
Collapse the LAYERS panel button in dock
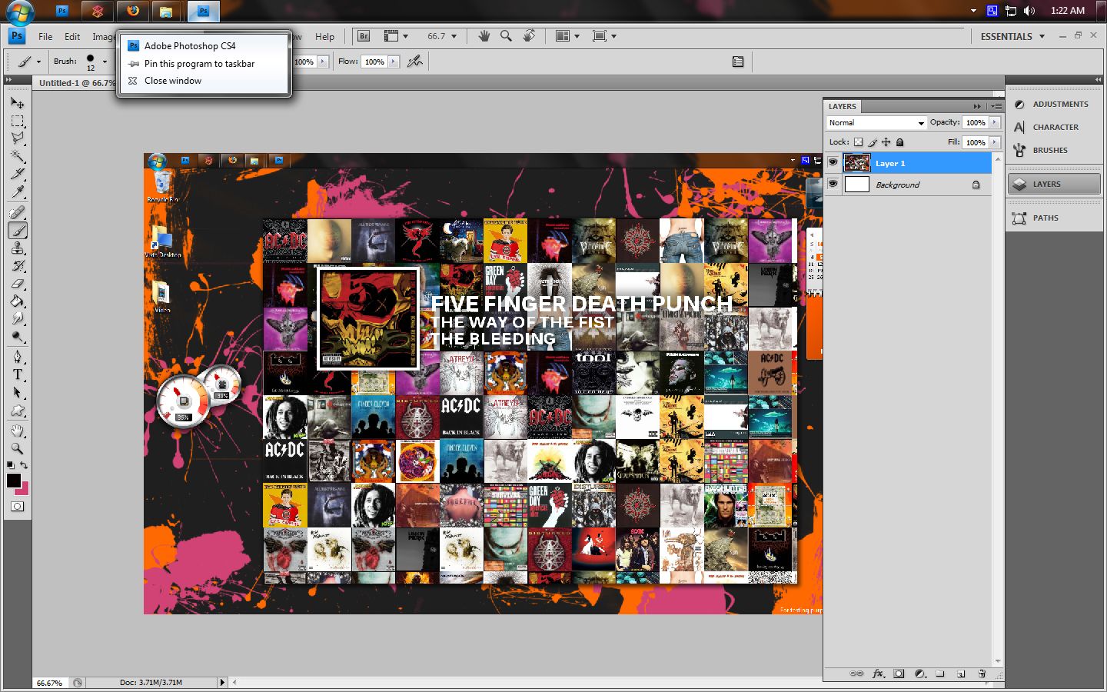[1054, 184]
